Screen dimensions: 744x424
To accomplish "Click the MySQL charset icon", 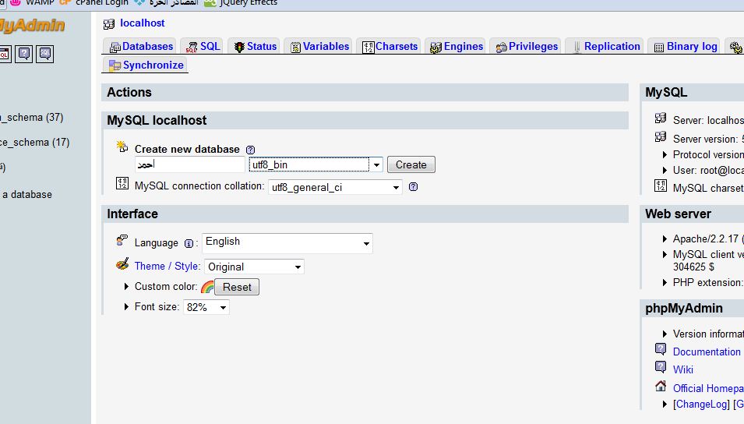I will tap(661, 185).
